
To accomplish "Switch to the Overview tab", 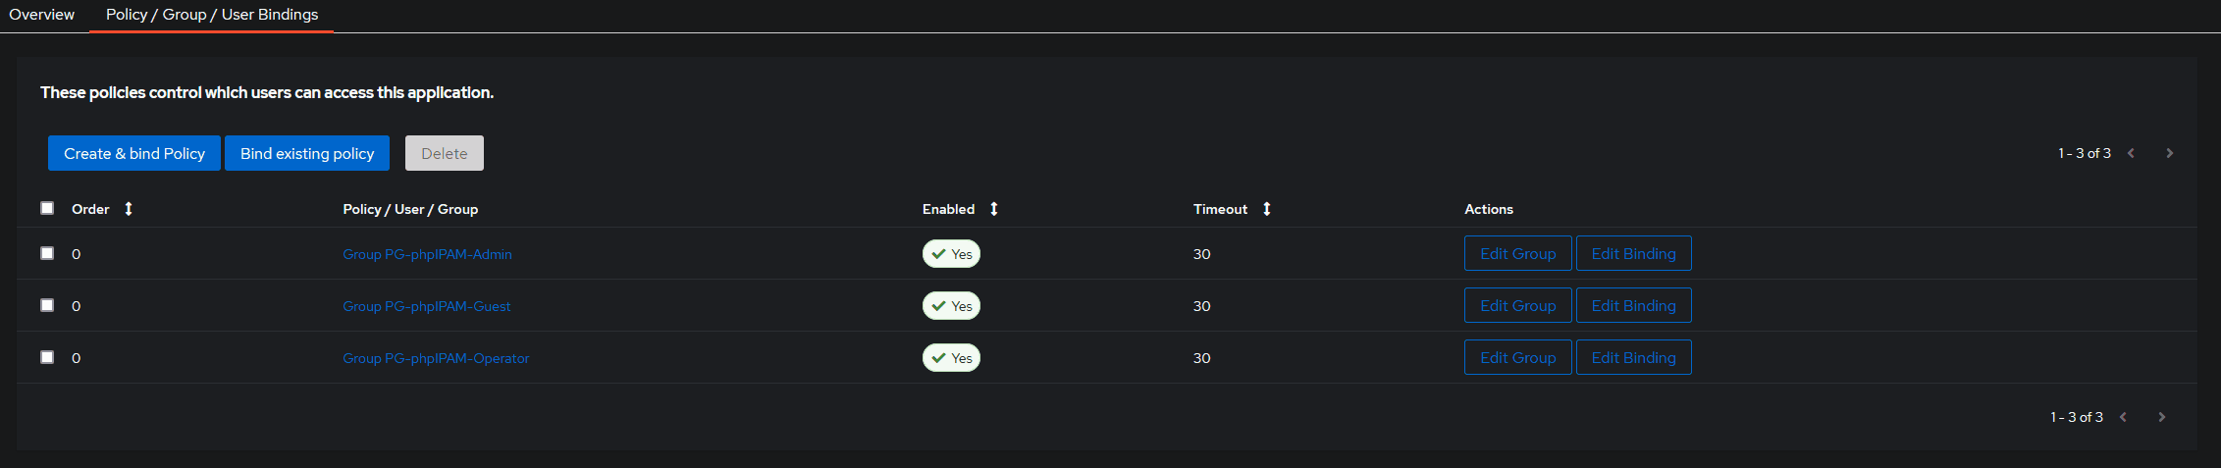I will [41, 15].
